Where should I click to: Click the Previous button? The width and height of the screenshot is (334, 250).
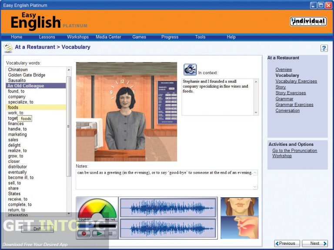[x=287, y=243]
